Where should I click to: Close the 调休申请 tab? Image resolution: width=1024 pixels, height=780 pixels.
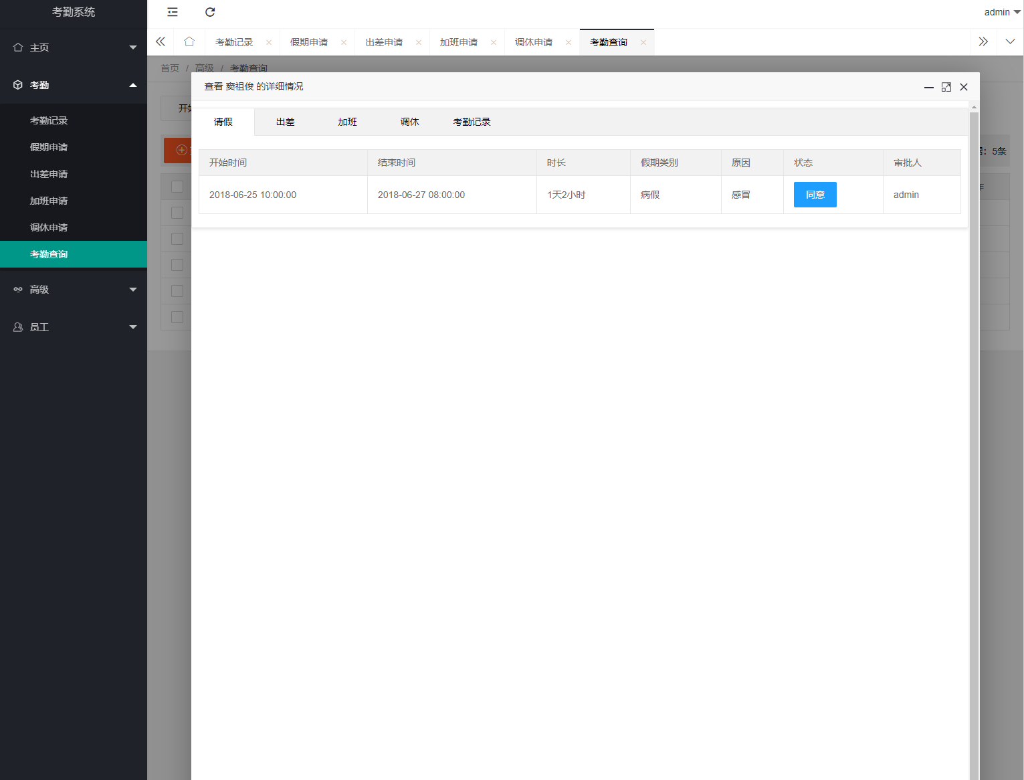coord(569,42)
